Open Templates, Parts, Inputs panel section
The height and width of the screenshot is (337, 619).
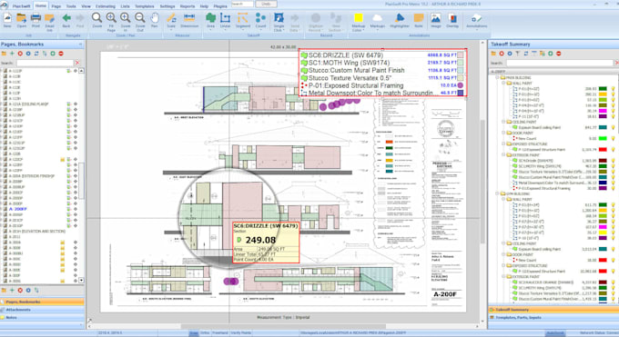click(553, 317)
